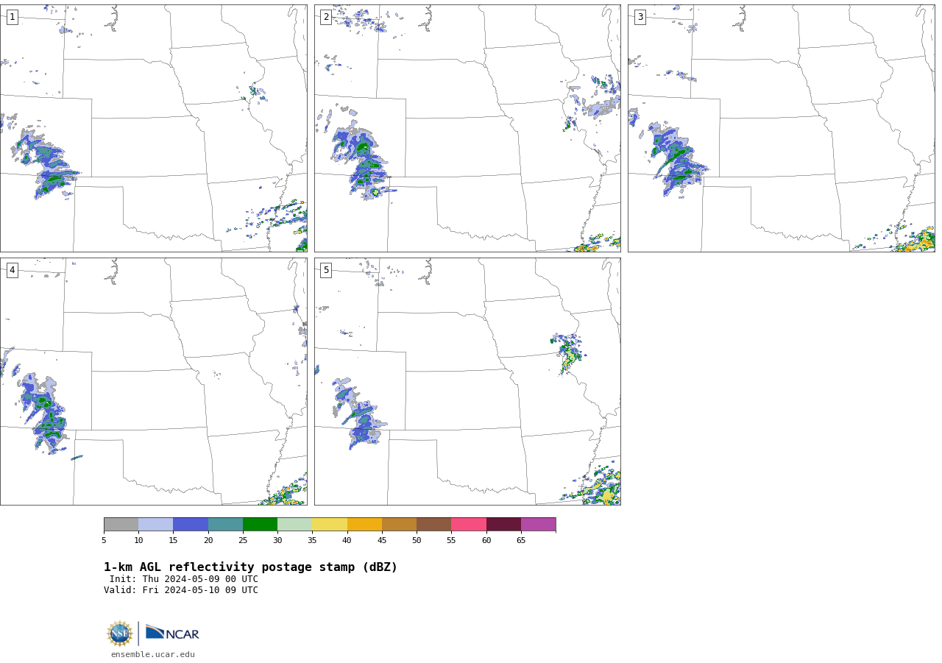
Task: Select the maroon 60-65 dBZ swatch
Action: (x=503, y=524)
